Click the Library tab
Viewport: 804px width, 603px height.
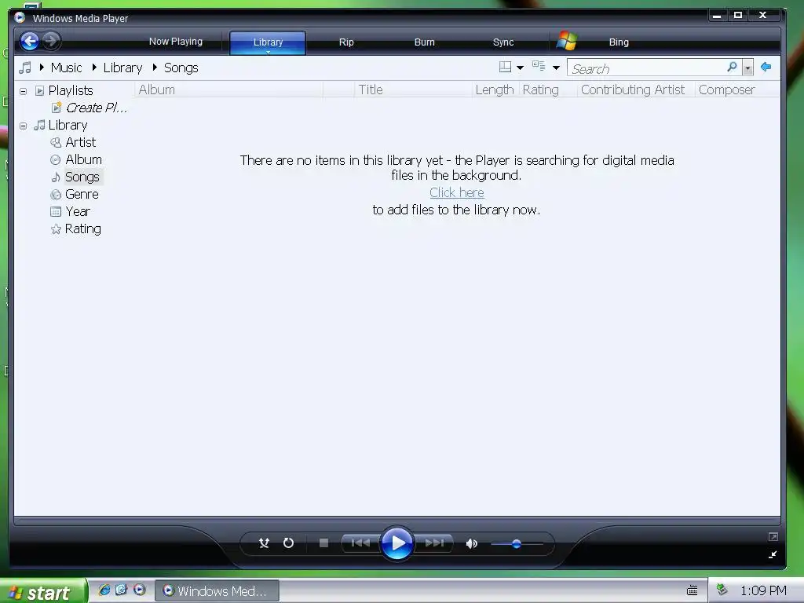coord(268,42)
